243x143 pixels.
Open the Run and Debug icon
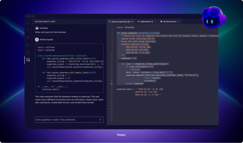[28, 45]
